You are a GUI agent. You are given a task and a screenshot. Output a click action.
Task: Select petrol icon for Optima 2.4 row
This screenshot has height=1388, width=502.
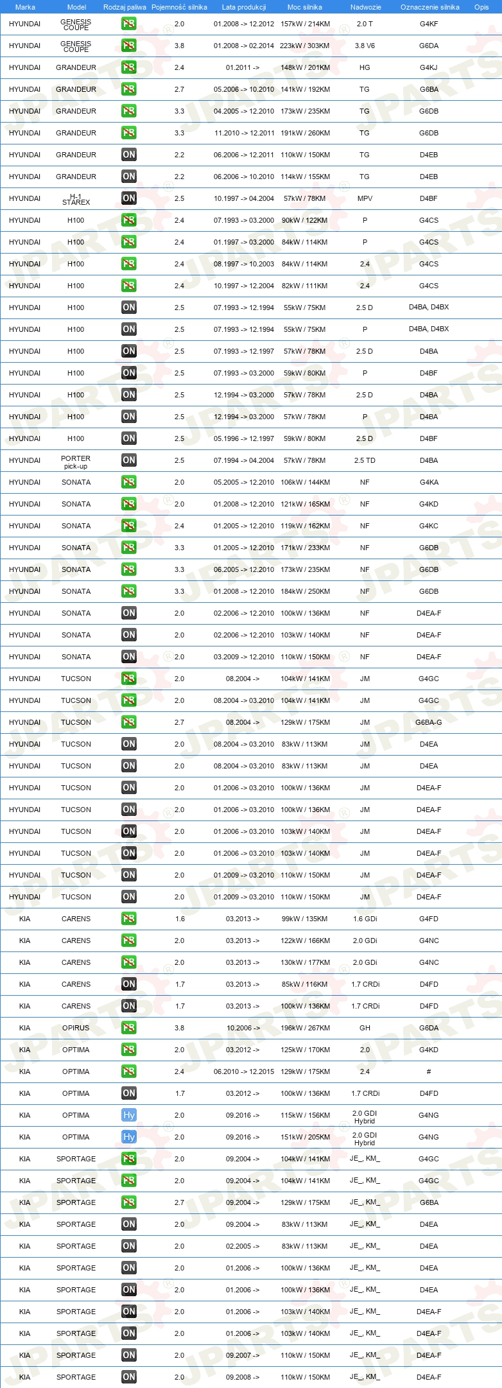click(129, 1071)
